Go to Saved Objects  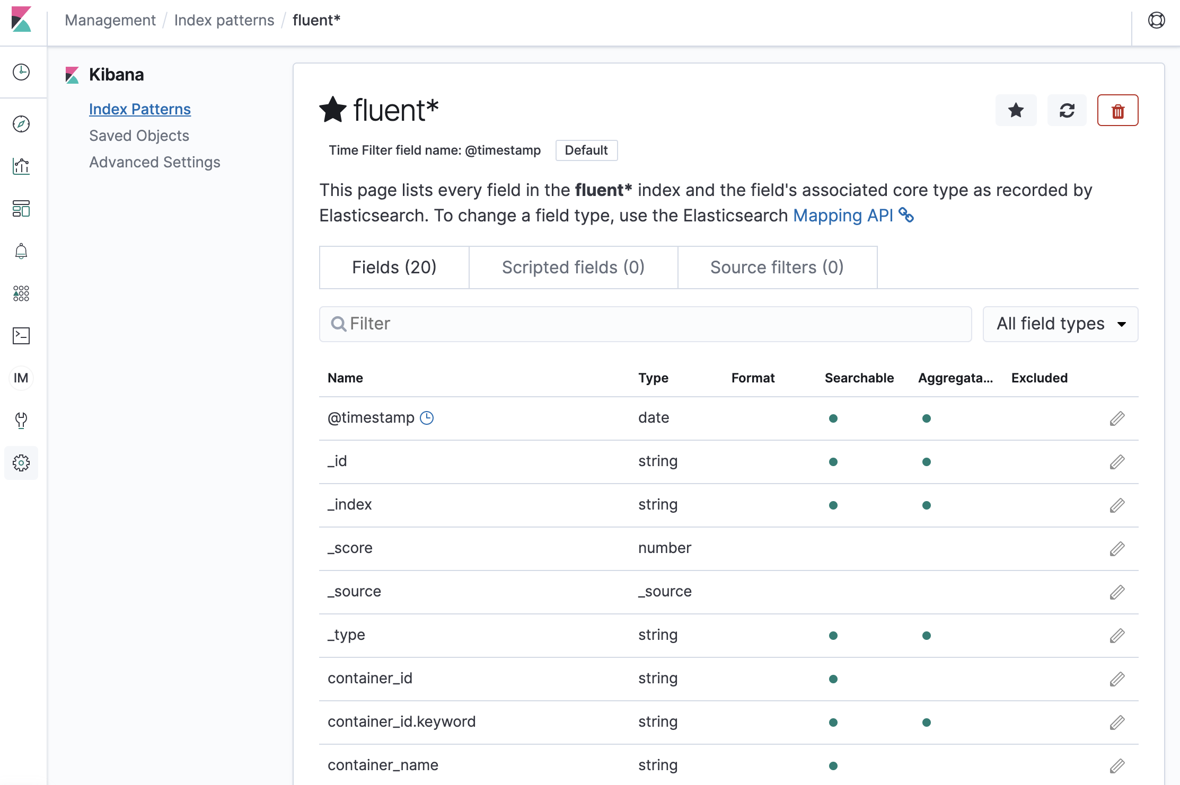(x=139, y=136)
